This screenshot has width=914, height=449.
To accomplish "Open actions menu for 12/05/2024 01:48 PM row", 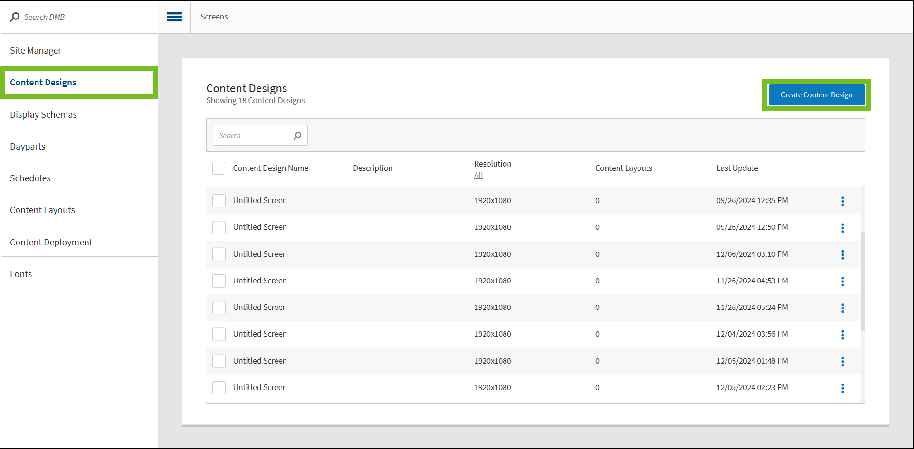I will [x=842, y=362].
